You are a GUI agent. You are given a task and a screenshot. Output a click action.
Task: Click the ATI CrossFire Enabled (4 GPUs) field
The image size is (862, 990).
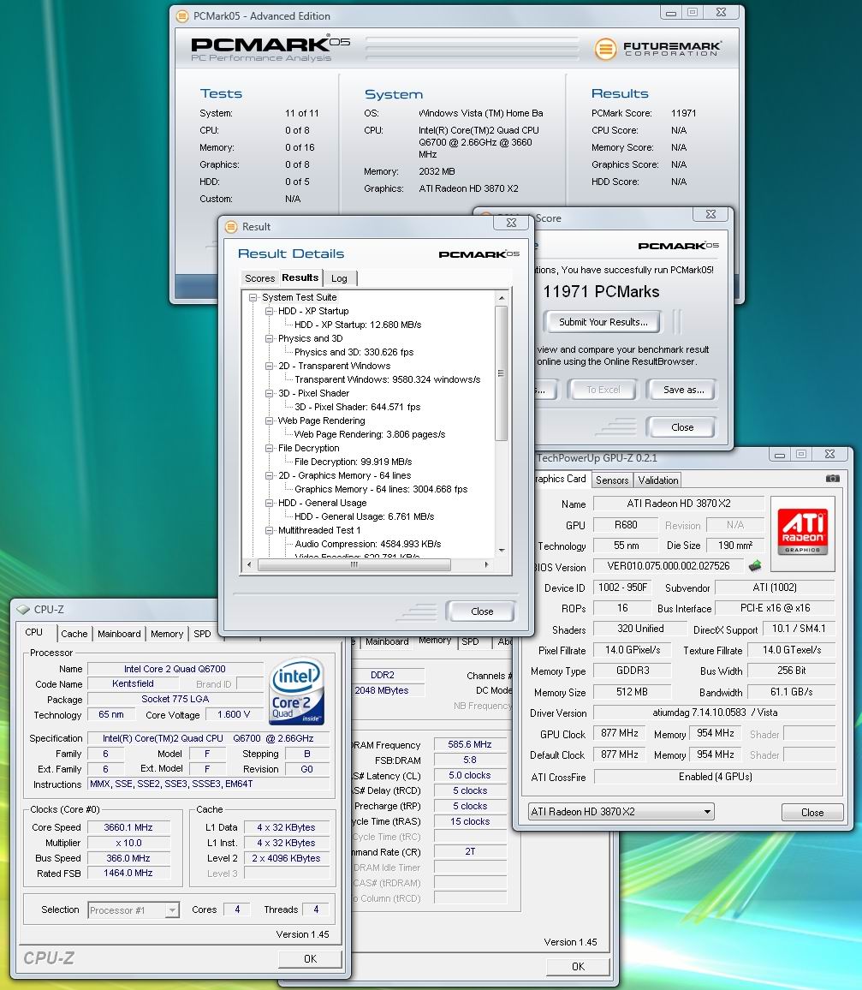715,777
